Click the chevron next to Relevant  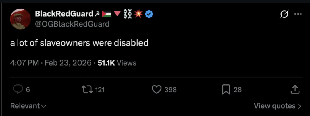coord(44,106)
